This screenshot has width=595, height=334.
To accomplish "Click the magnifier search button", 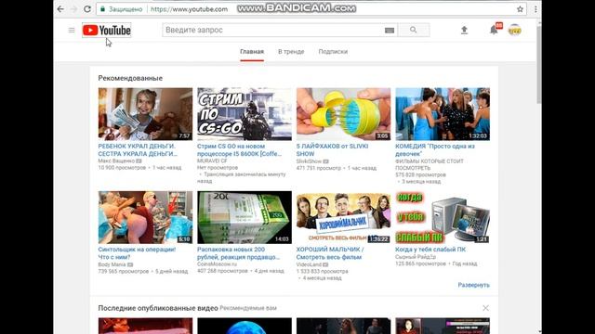I will coord(413,30).
